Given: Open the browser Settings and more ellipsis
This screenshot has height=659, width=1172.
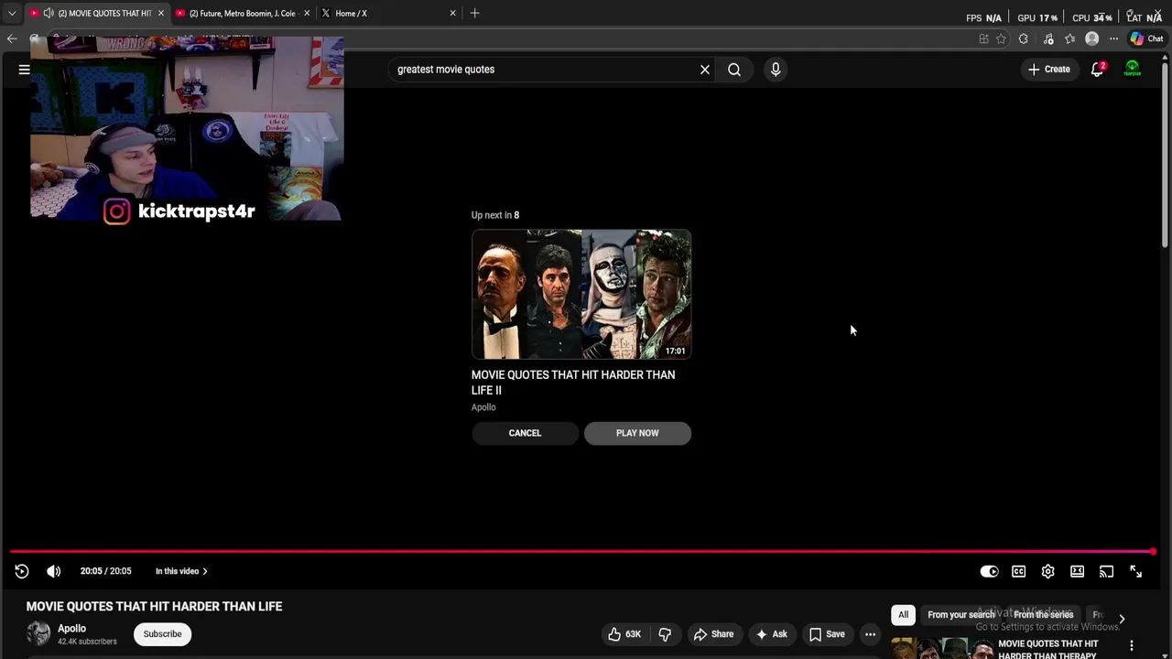Looking at the screenshot, I should pos(1113,38).
